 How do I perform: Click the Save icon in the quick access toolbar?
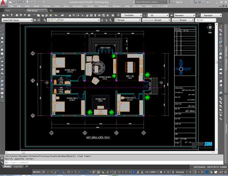pyautogui.click(x=19, y=2)
